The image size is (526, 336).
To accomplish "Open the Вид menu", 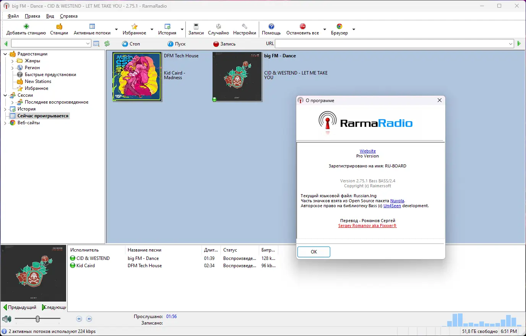I will pos(50,16).
